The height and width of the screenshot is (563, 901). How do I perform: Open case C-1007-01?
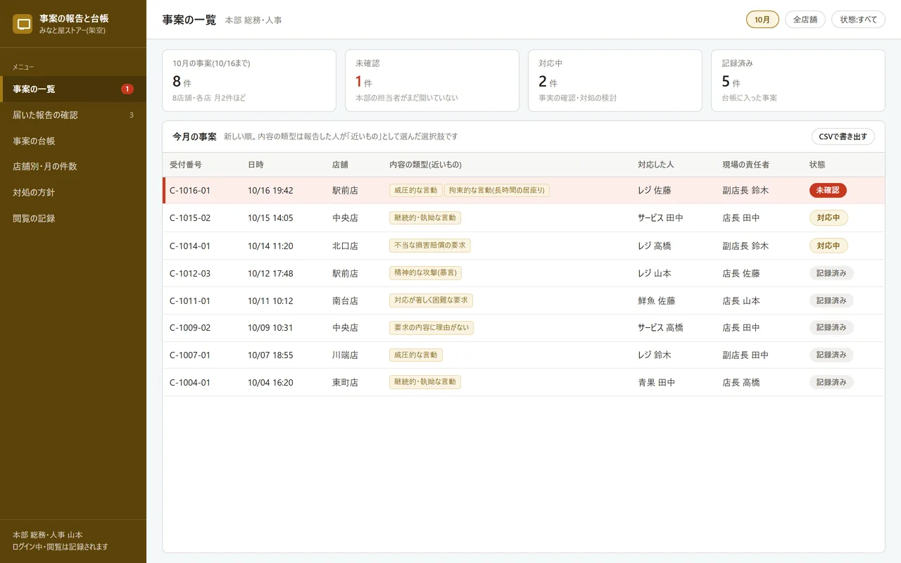pos(524,355)
